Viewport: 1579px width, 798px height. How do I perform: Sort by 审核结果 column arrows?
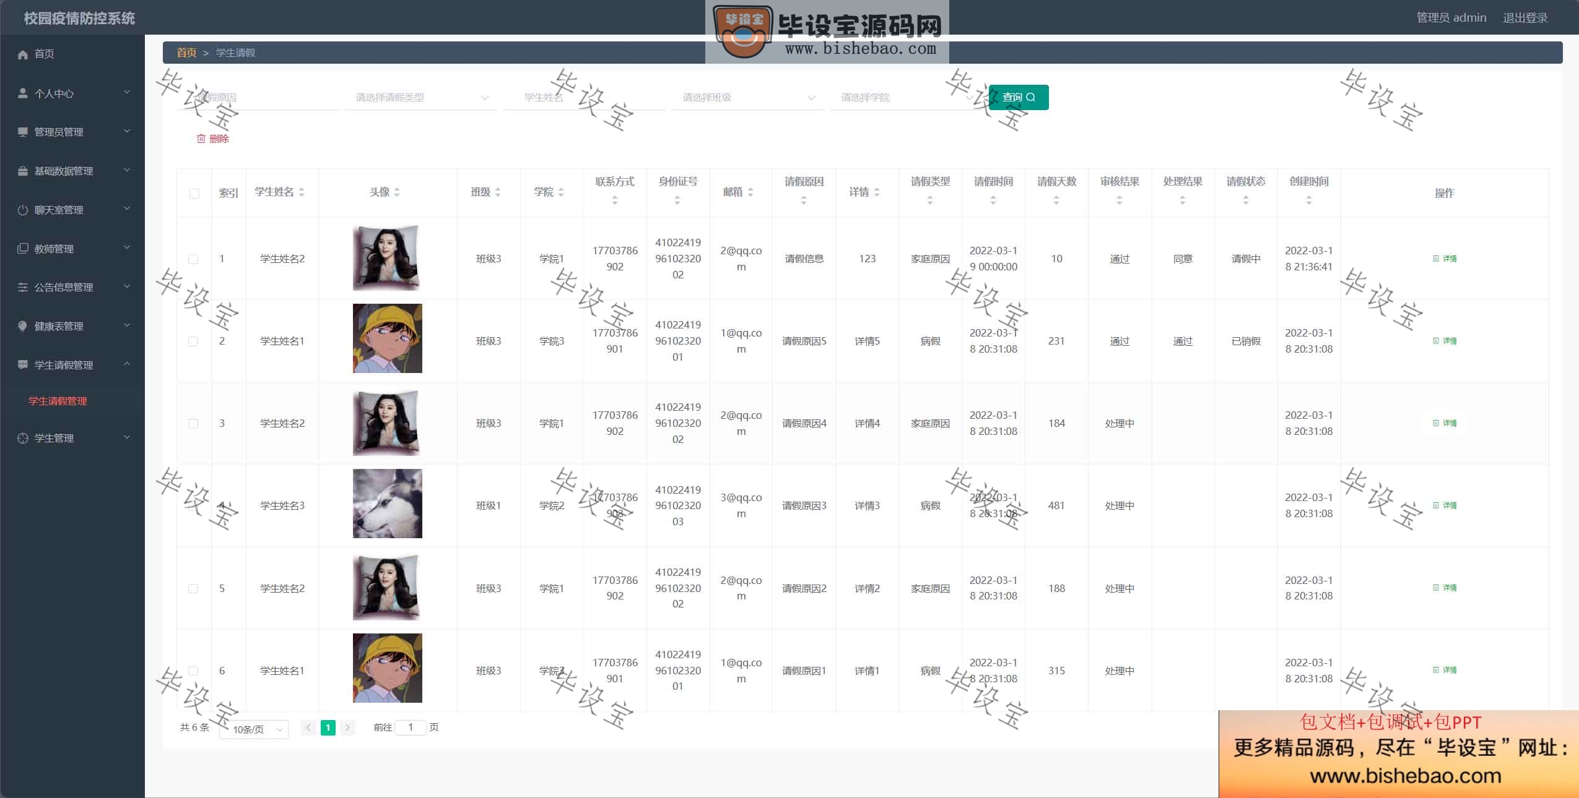point(1120,200)
